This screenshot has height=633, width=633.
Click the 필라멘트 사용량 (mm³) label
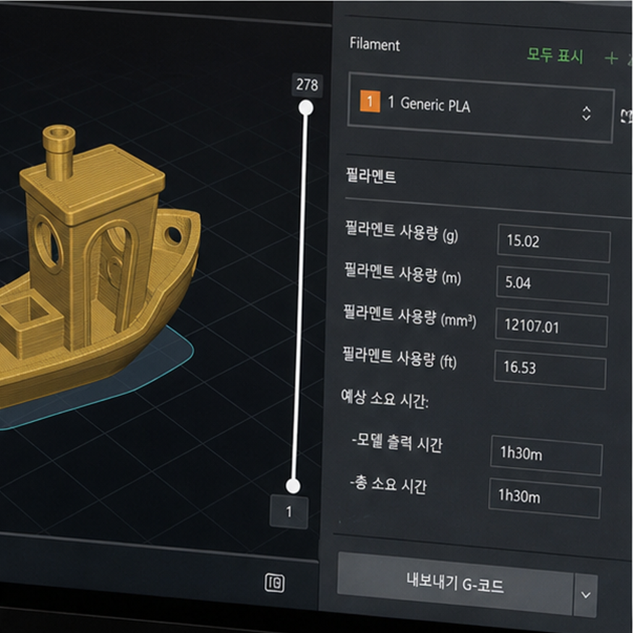409,316
